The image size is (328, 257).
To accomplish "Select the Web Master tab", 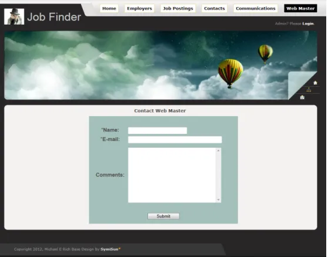I will [300, 8].
